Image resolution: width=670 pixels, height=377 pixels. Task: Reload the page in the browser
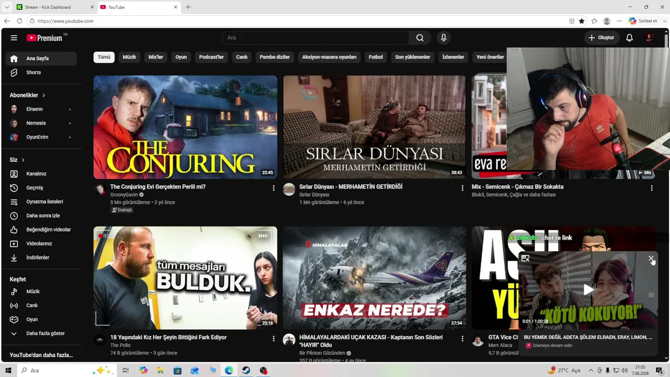19,21
